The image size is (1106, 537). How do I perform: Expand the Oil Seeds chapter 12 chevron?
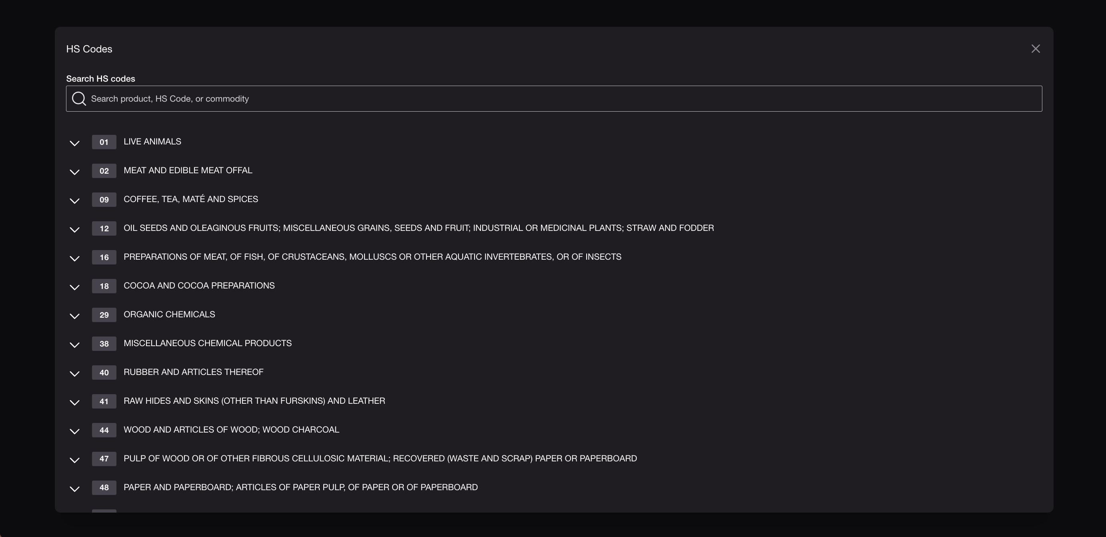75,229
